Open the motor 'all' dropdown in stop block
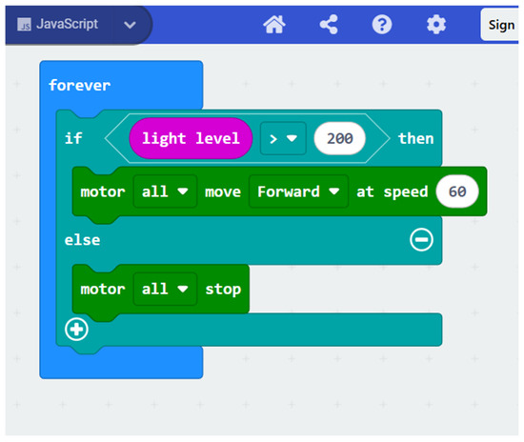Viewport: 524px width, 442px height. point(165,289)
